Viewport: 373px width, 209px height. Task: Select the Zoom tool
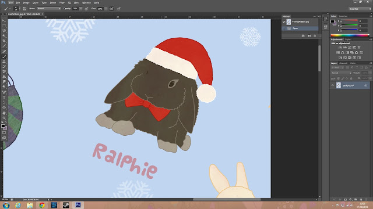pyautogui.click(x=4, y=118)
